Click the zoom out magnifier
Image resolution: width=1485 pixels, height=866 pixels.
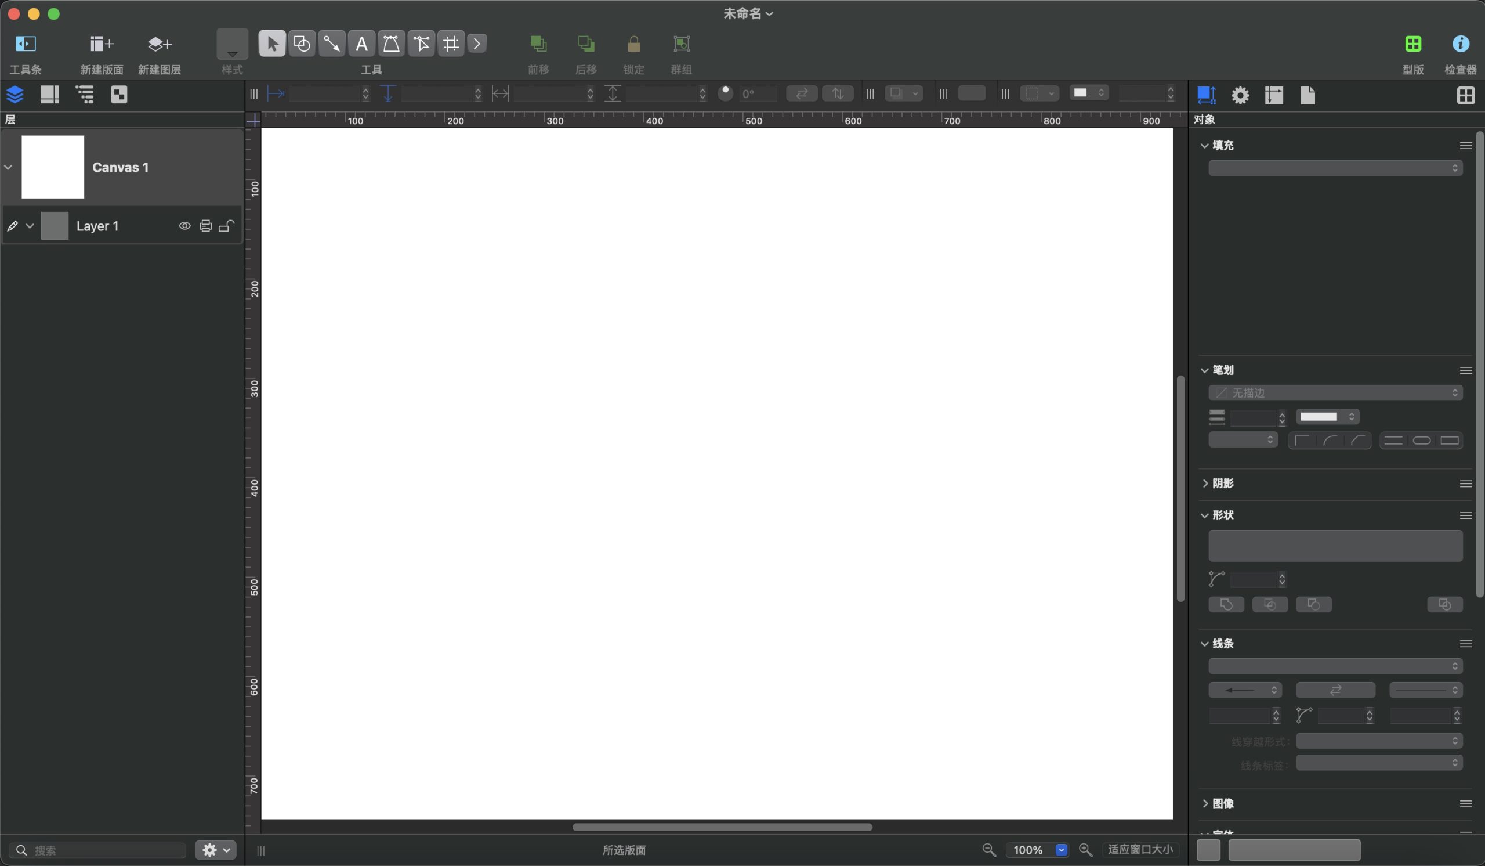pos(989,850)
